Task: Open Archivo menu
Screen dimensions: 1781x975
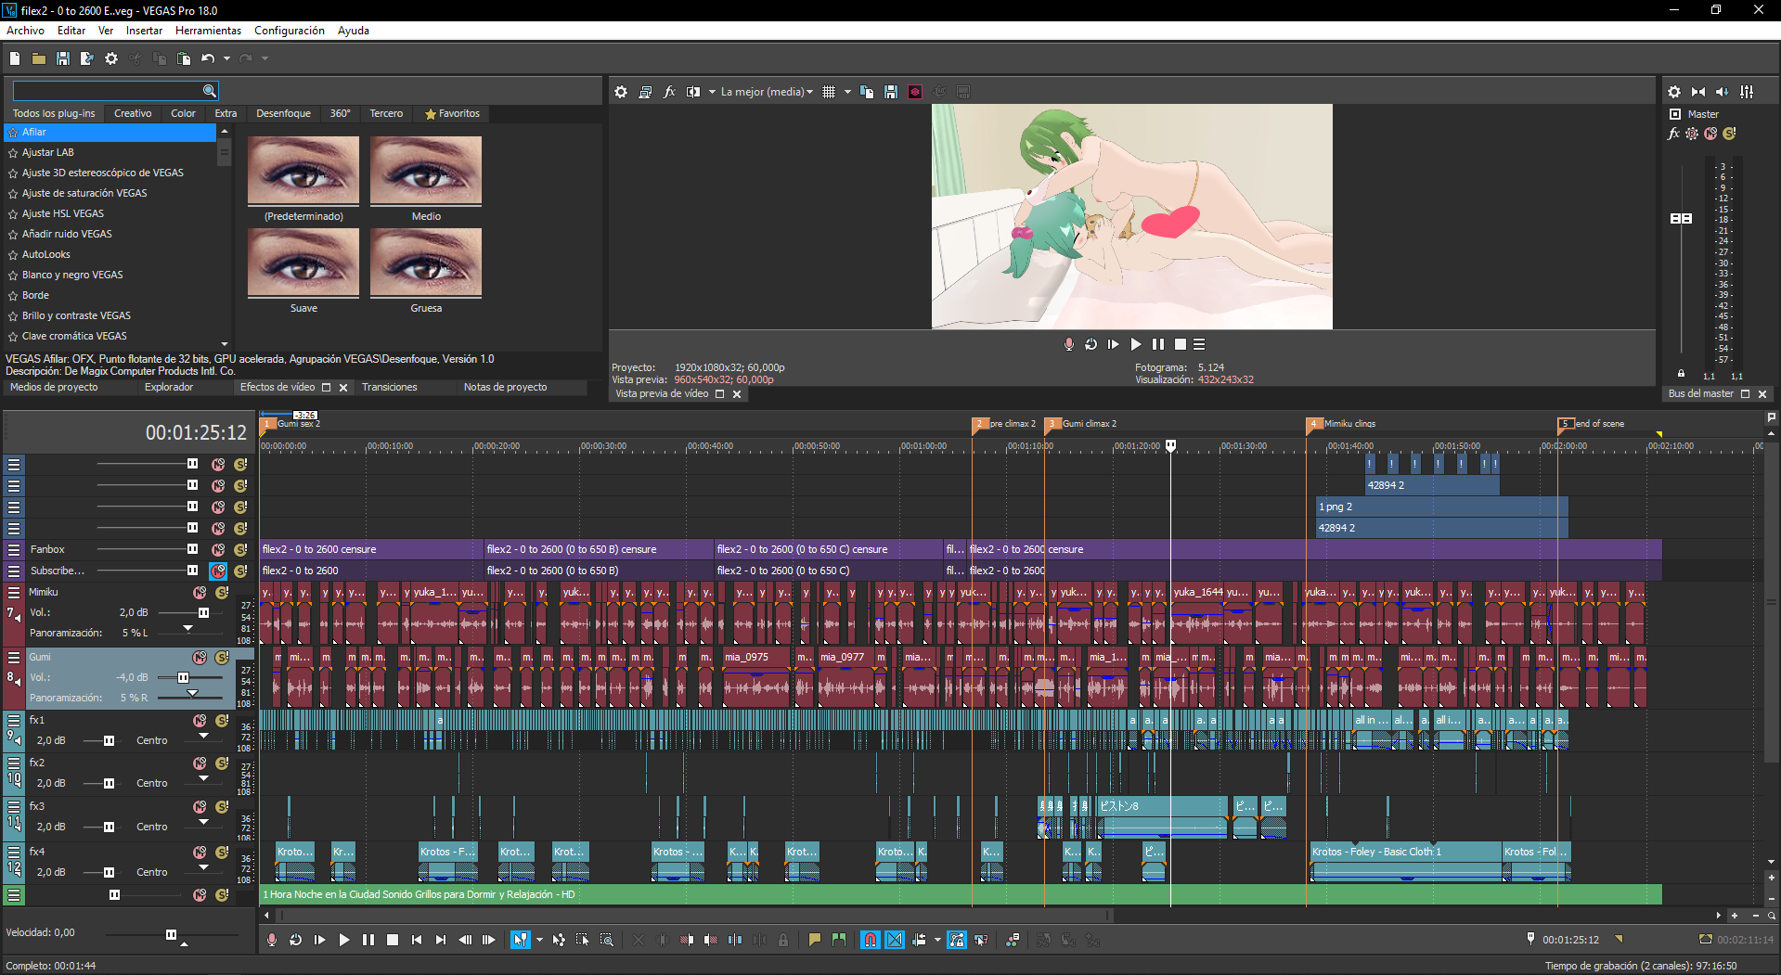Action: coord(25,31)
